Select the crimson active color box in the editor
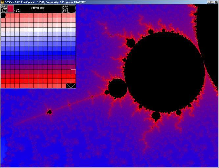The image size is (219, 168). click(x=11, y=9)
